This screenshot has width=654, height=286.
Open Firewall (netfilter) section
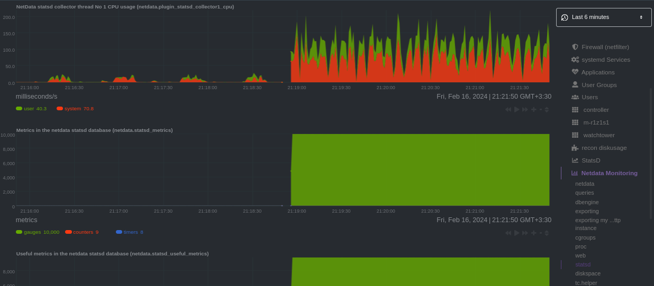click(605, 47)
